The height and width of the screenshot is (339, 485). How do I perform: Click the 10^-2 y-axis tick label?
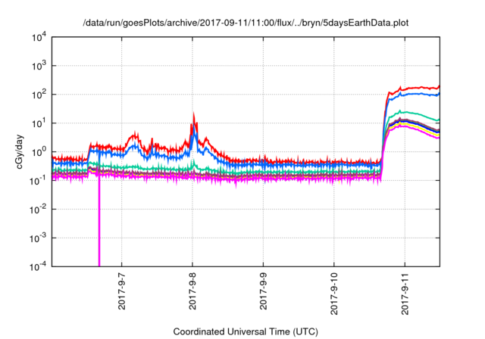tap(39, 210)
